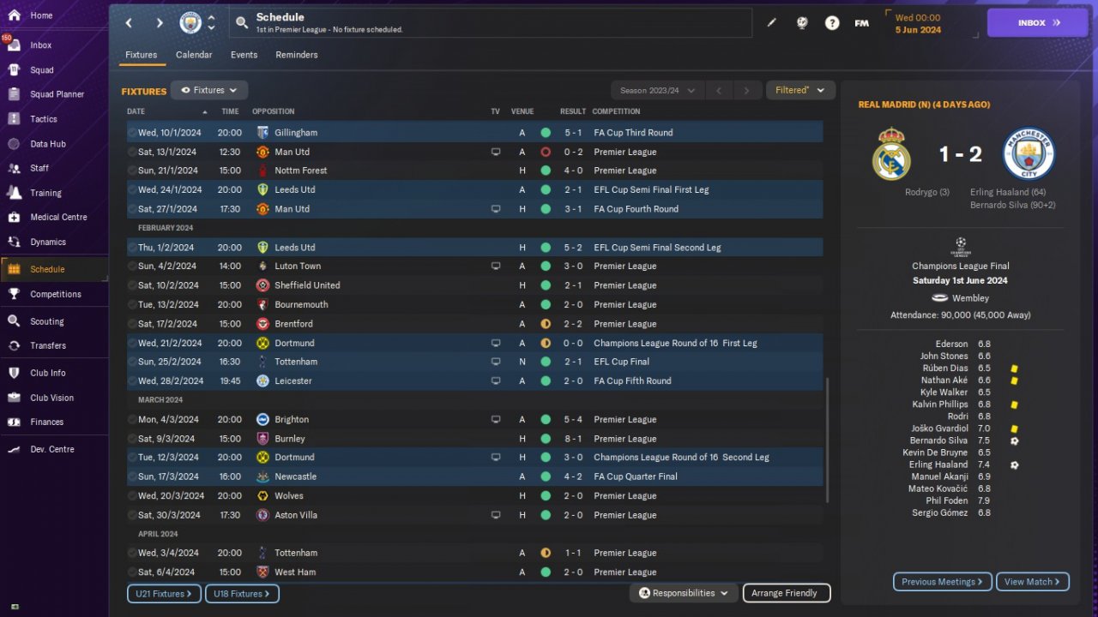Click the Gillingham club badge

click(262, 133)
